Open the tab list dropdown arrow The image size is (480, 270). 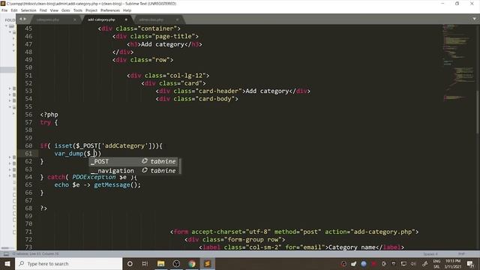(474, 19)
